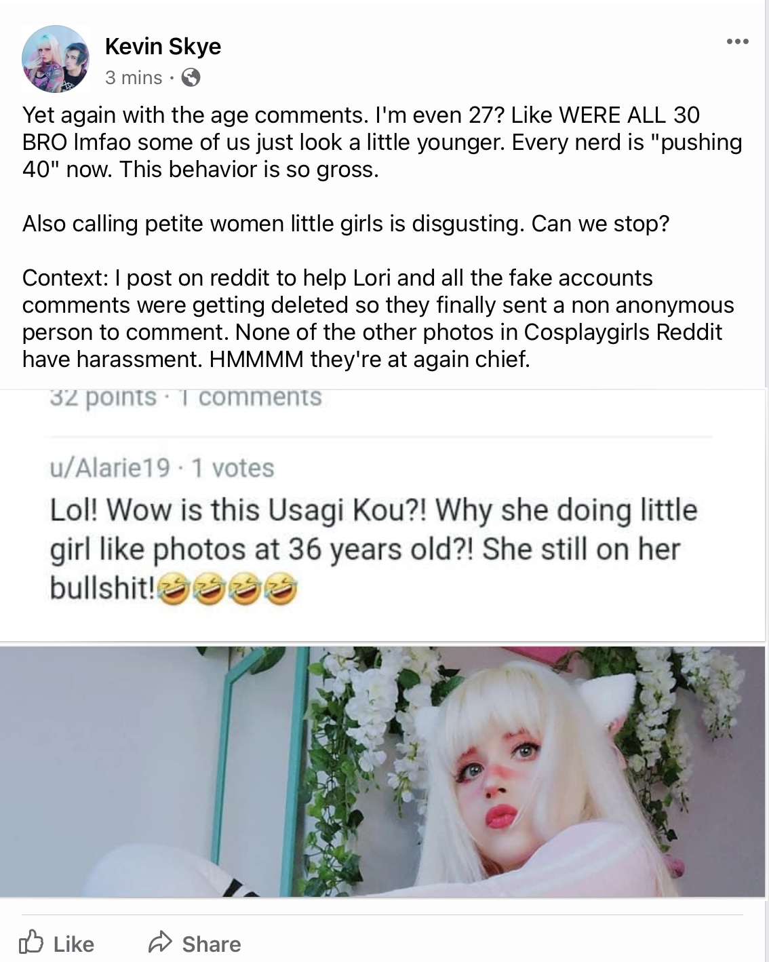Click the "Yet again with the age comments" paragraph
The image size is (769, 962).
(x=382, y=142)
